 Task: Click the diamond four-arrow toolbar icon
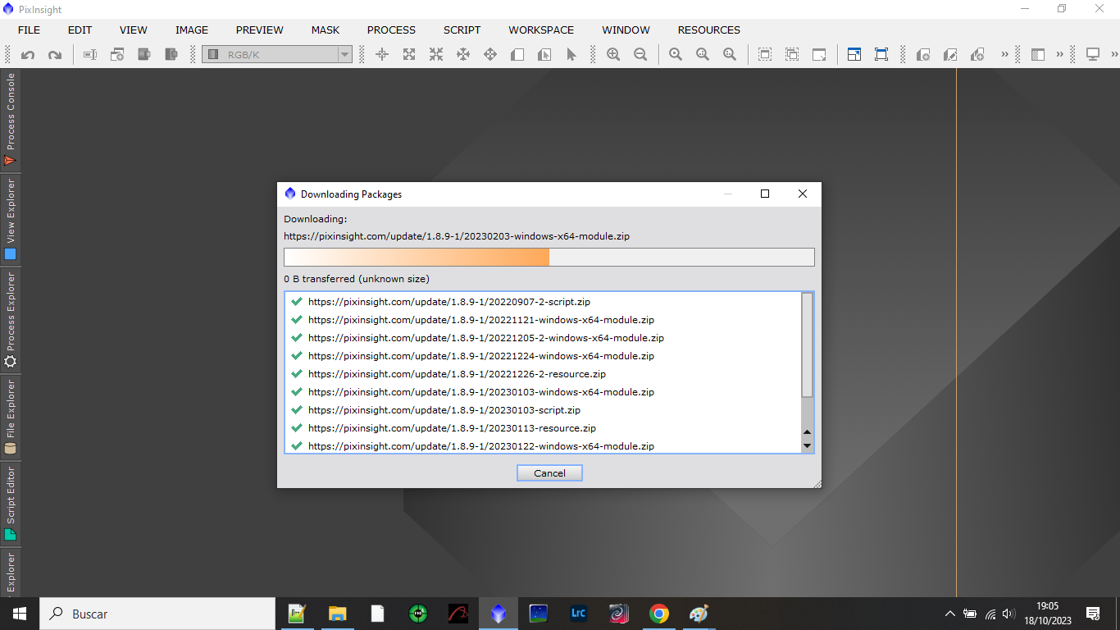(490, 55)
